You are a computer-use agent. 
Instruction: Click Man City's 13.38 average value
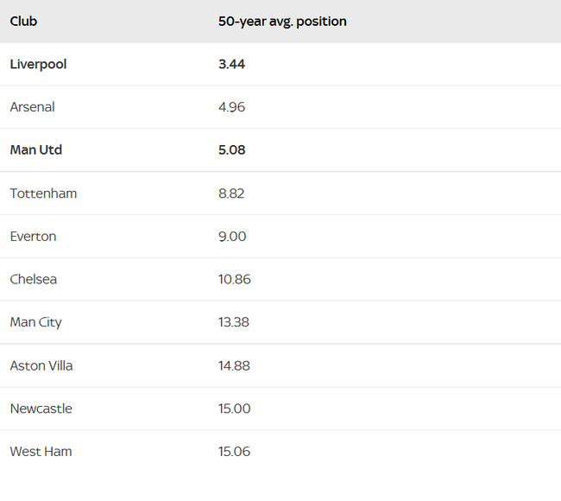(235, 322)
